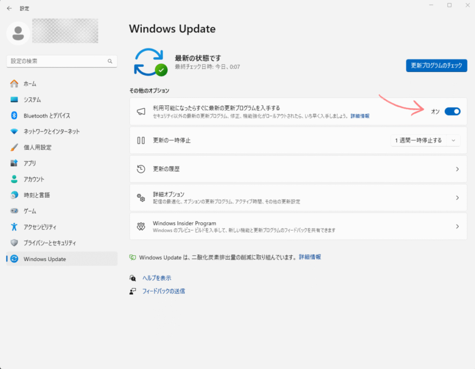The height and width of the screenshot is (369, 475).
Task: Click the Bluetooth icon in sidebar
Action: click(x=14, y=116)
